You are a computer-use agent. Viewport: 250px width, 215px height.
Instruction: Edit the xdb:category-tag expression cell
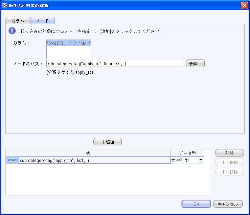pos(94,160)
